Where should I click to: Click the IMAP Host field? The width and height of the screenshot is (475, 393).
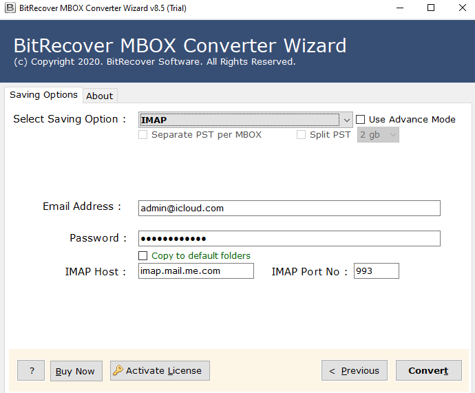(196, 270)
